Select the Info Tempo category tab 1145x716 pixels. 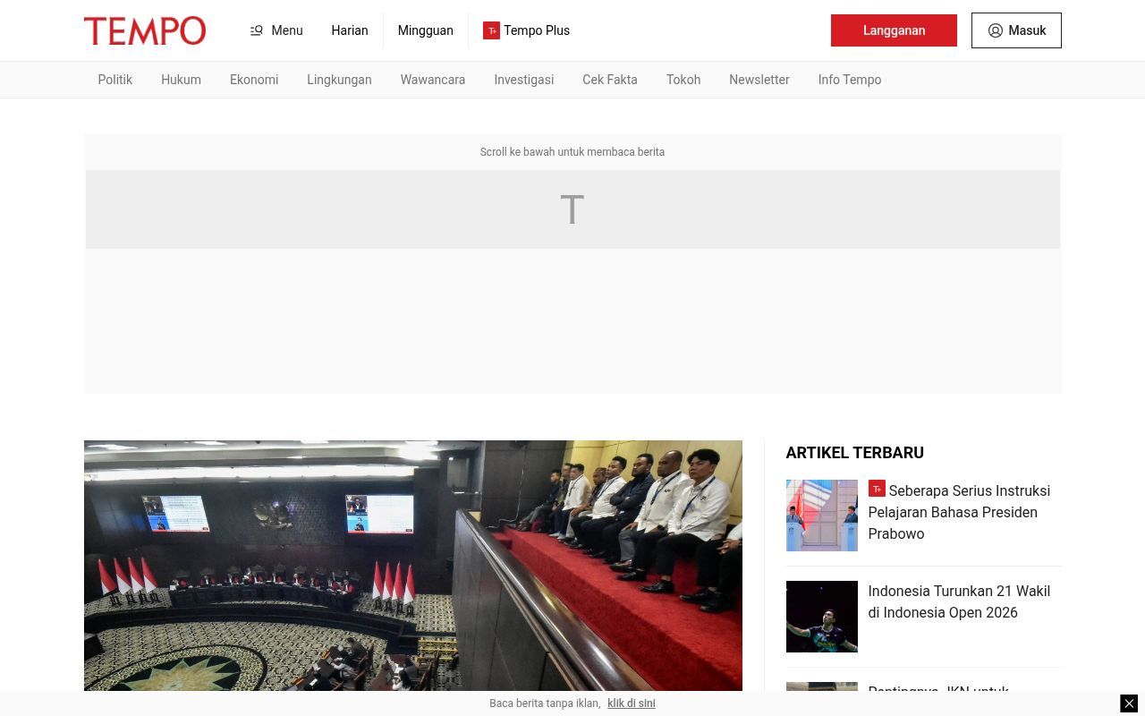click(850, 80)
